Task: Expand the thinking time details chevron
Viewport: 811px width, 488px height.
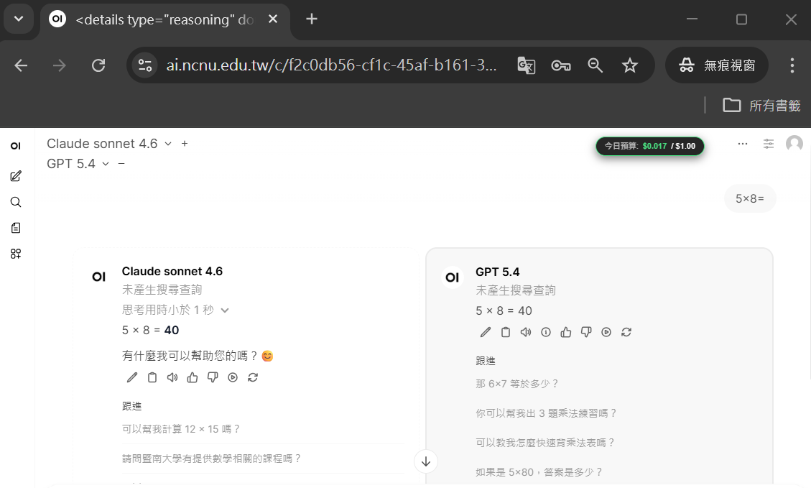Action: (x=225, y=310)
